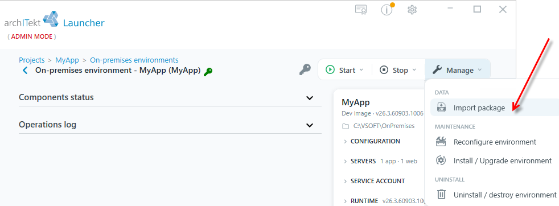
Task: Click the trash icon beside Uninstall / destroy
Action: (441, 195)
